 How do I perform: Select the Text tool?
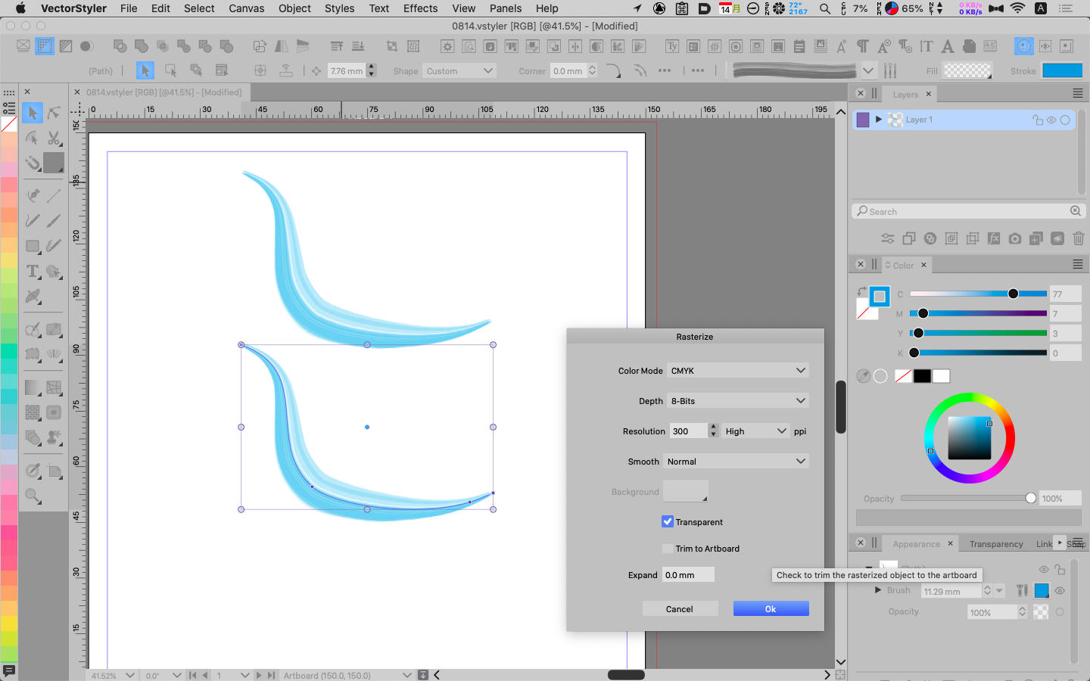[x=33, y=272]
